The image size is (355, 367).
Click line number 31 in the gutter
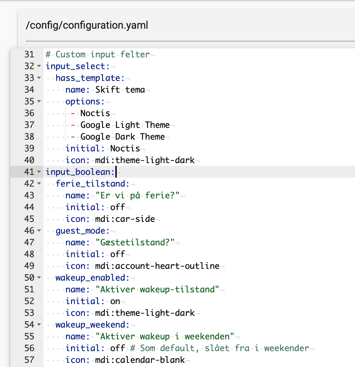tap(29, 55)
